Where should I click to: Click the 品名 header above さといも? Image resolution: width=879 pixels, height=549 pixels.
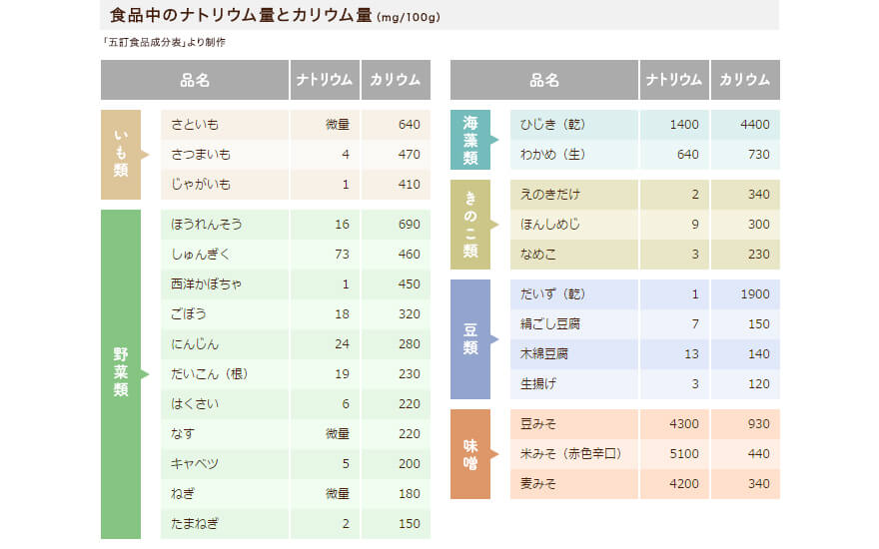(195, 80)
